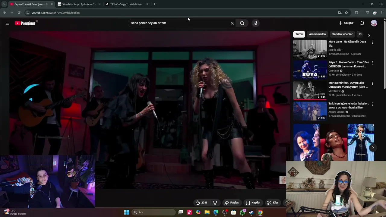Open Copilot from the taskbar
The height and width of the screenshot is (217, 386).
(198, 212)
